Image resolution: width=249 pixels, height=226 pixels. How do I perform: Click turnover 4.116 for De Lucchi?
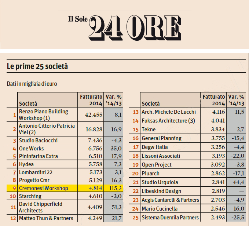coord(219,112)
